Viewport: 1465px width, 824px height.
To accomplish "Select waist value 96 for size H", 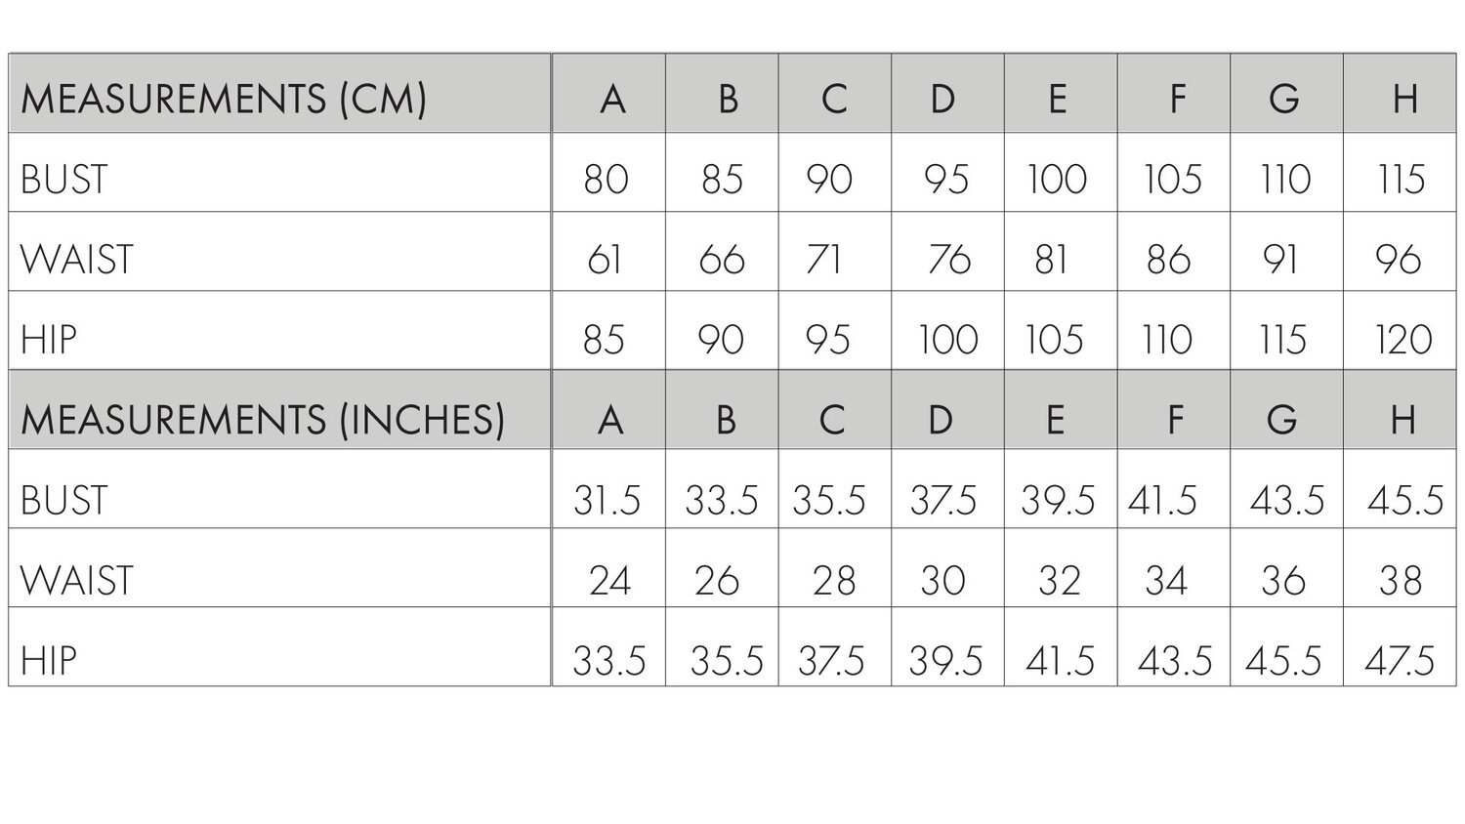I will [1399, 260].
